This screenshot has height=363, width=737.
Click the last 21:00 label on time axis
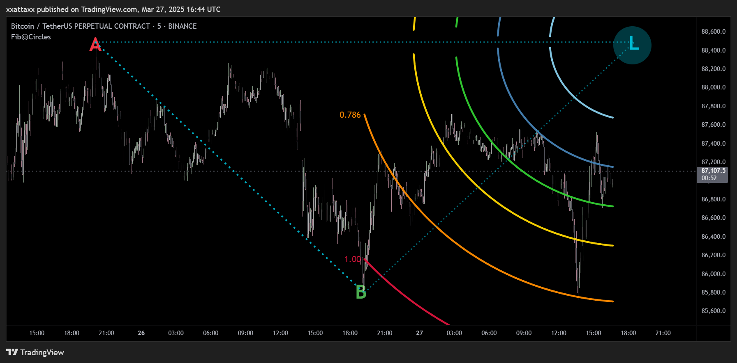pos(663,333)
